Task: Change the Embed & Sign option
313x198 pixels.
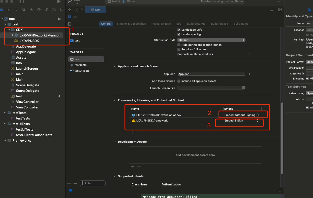Action: click(x=242, y=121)
